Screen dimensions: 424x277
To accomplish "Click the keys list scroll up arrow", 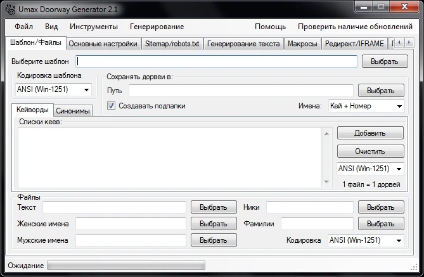I will (326, 134).
